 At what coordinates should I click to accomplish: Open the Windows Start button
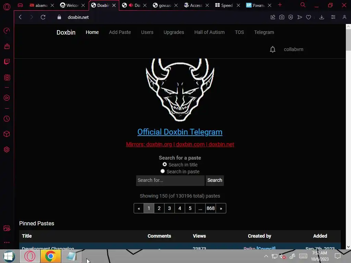coord(9,256)
